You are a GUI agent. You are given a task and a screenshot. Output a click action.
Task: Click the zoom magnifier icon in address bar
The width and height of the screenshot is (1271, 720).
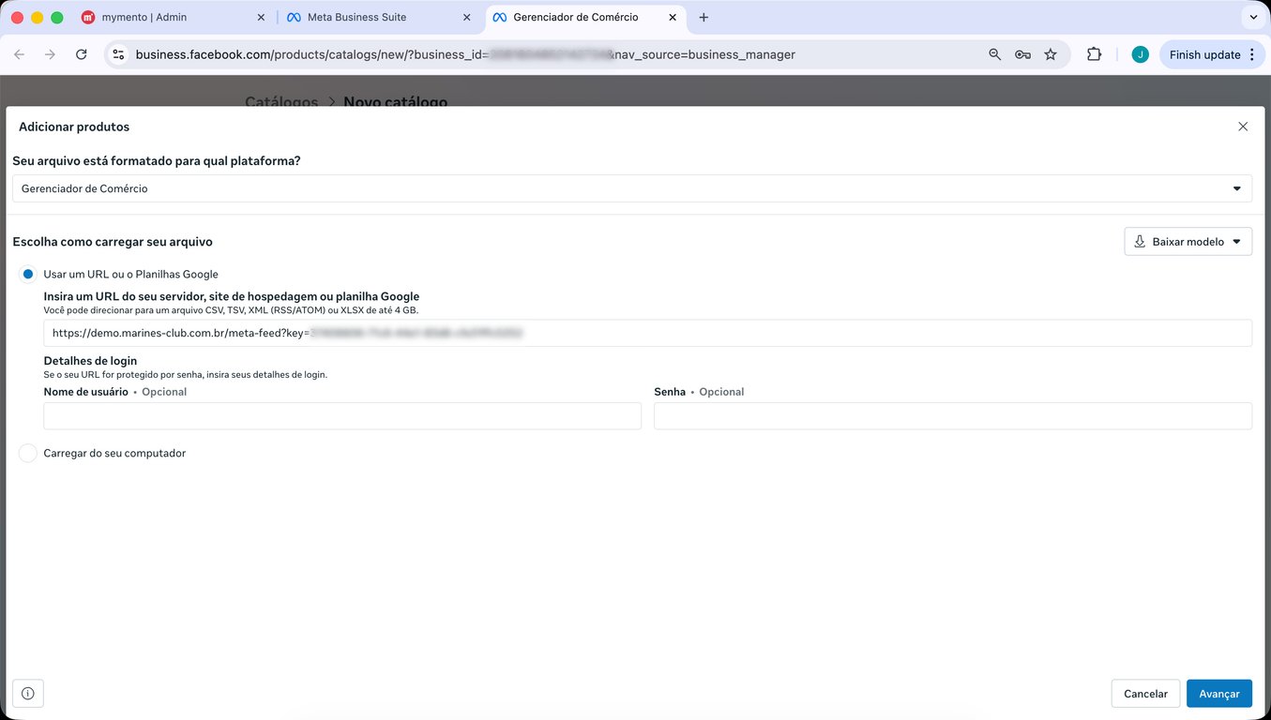coord(995,54)
